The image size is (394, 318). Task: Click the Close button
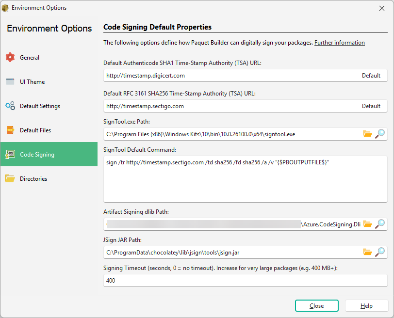(316, 306)
